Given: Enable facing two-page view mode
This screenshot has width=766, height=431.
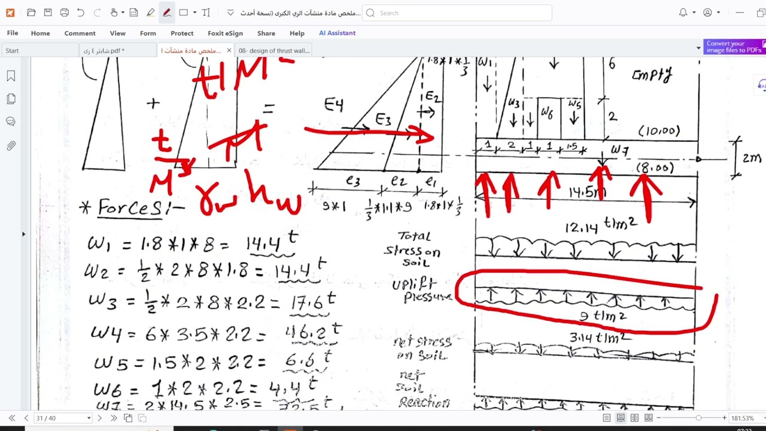Looking at the screenshot, I should tap(634, 418).
